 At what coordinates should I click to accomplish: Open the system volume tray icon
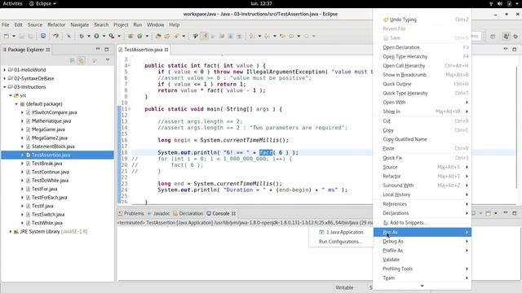coord(500,3)
